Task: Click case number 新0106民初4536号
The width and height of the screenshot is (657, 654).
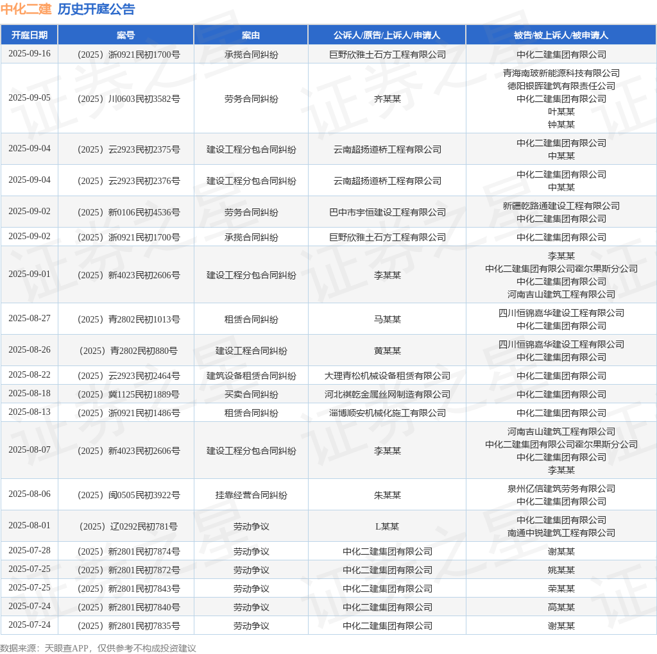Action: pos(128,212)
